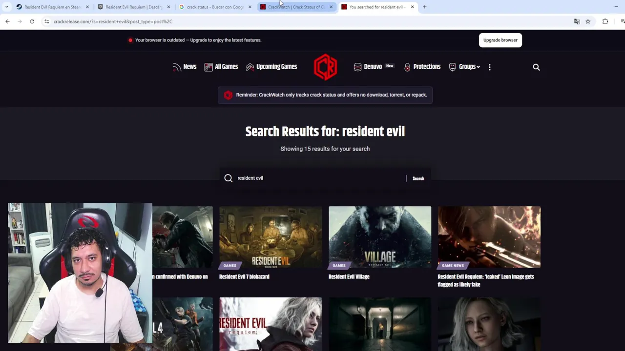Open the leaked Leon image news link

486,280
